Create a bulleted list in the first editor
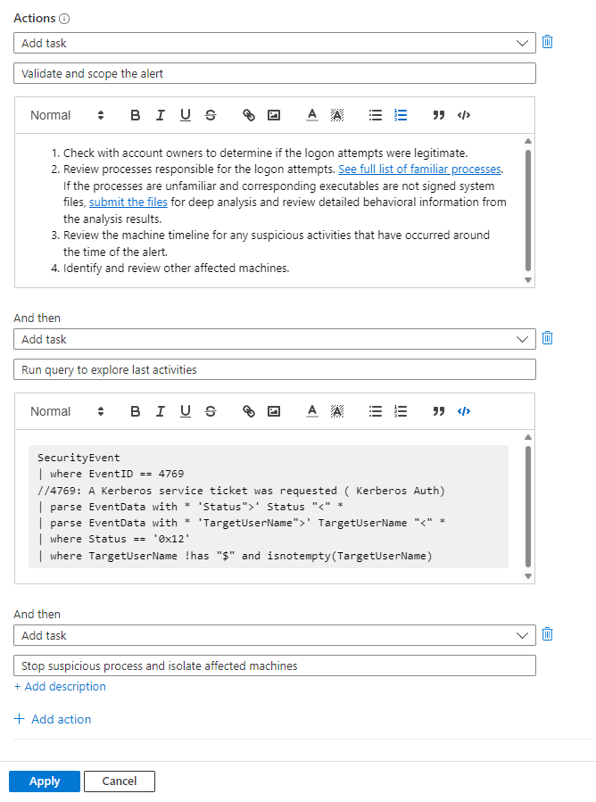The image size is (596, 802). click(x=375, y=114)
